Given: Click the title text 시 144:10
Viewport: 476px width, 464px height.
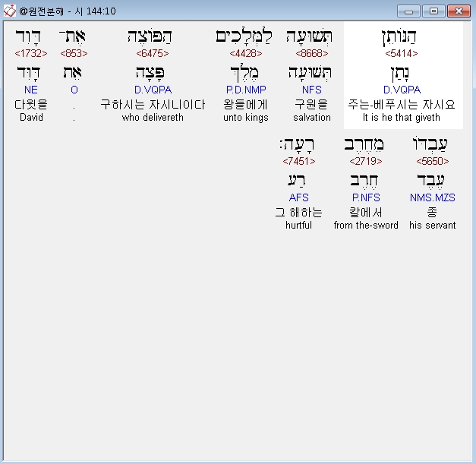Looking at the screenshot, I should pyautogui.click(x=96, y=11).
